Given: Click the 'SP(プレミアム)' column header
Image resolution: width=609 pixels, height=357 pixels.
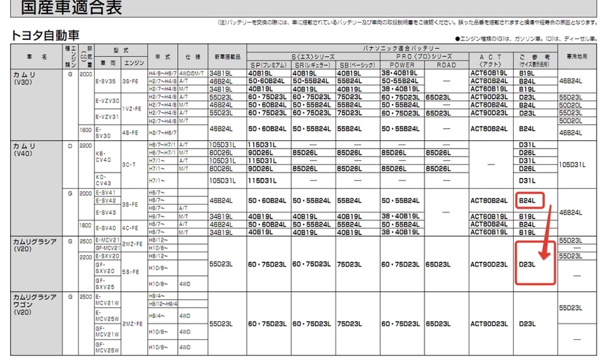Looking at the screenshot, I should (x=269, y=65).
